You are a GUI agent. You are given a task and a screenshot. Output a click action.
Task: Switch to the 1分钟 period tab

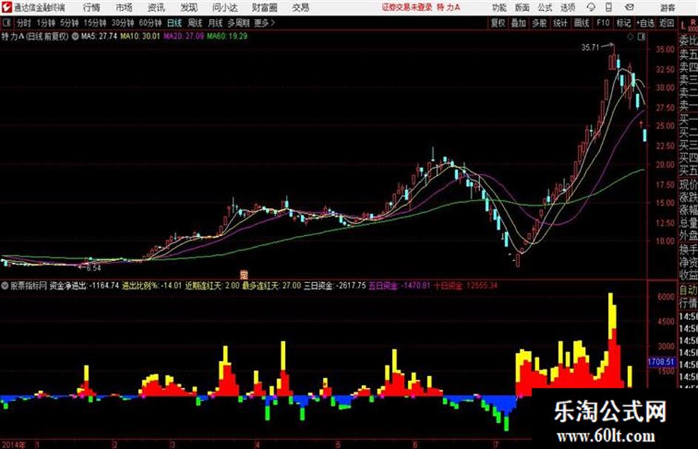coord(46,23)
